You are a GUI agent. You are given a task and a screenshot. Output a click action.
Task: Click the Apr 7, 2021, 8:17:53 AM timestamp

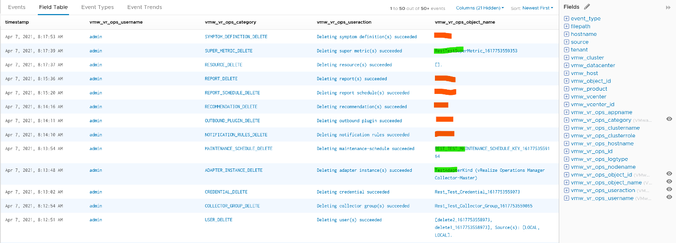tap(34, 37)
